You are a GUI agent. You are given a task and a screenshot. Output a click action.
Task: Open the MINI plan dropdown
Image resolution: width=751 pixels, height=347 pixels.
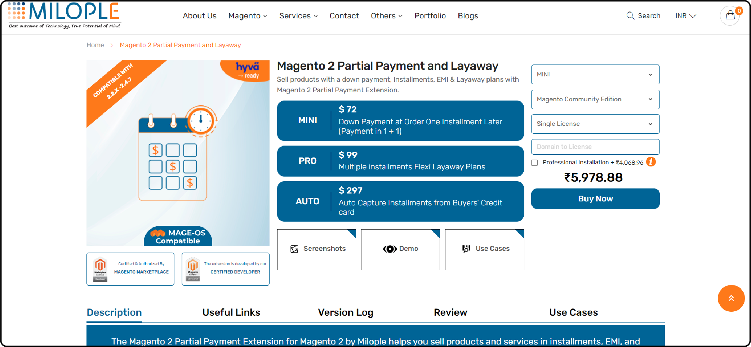(x=595, y=74)
